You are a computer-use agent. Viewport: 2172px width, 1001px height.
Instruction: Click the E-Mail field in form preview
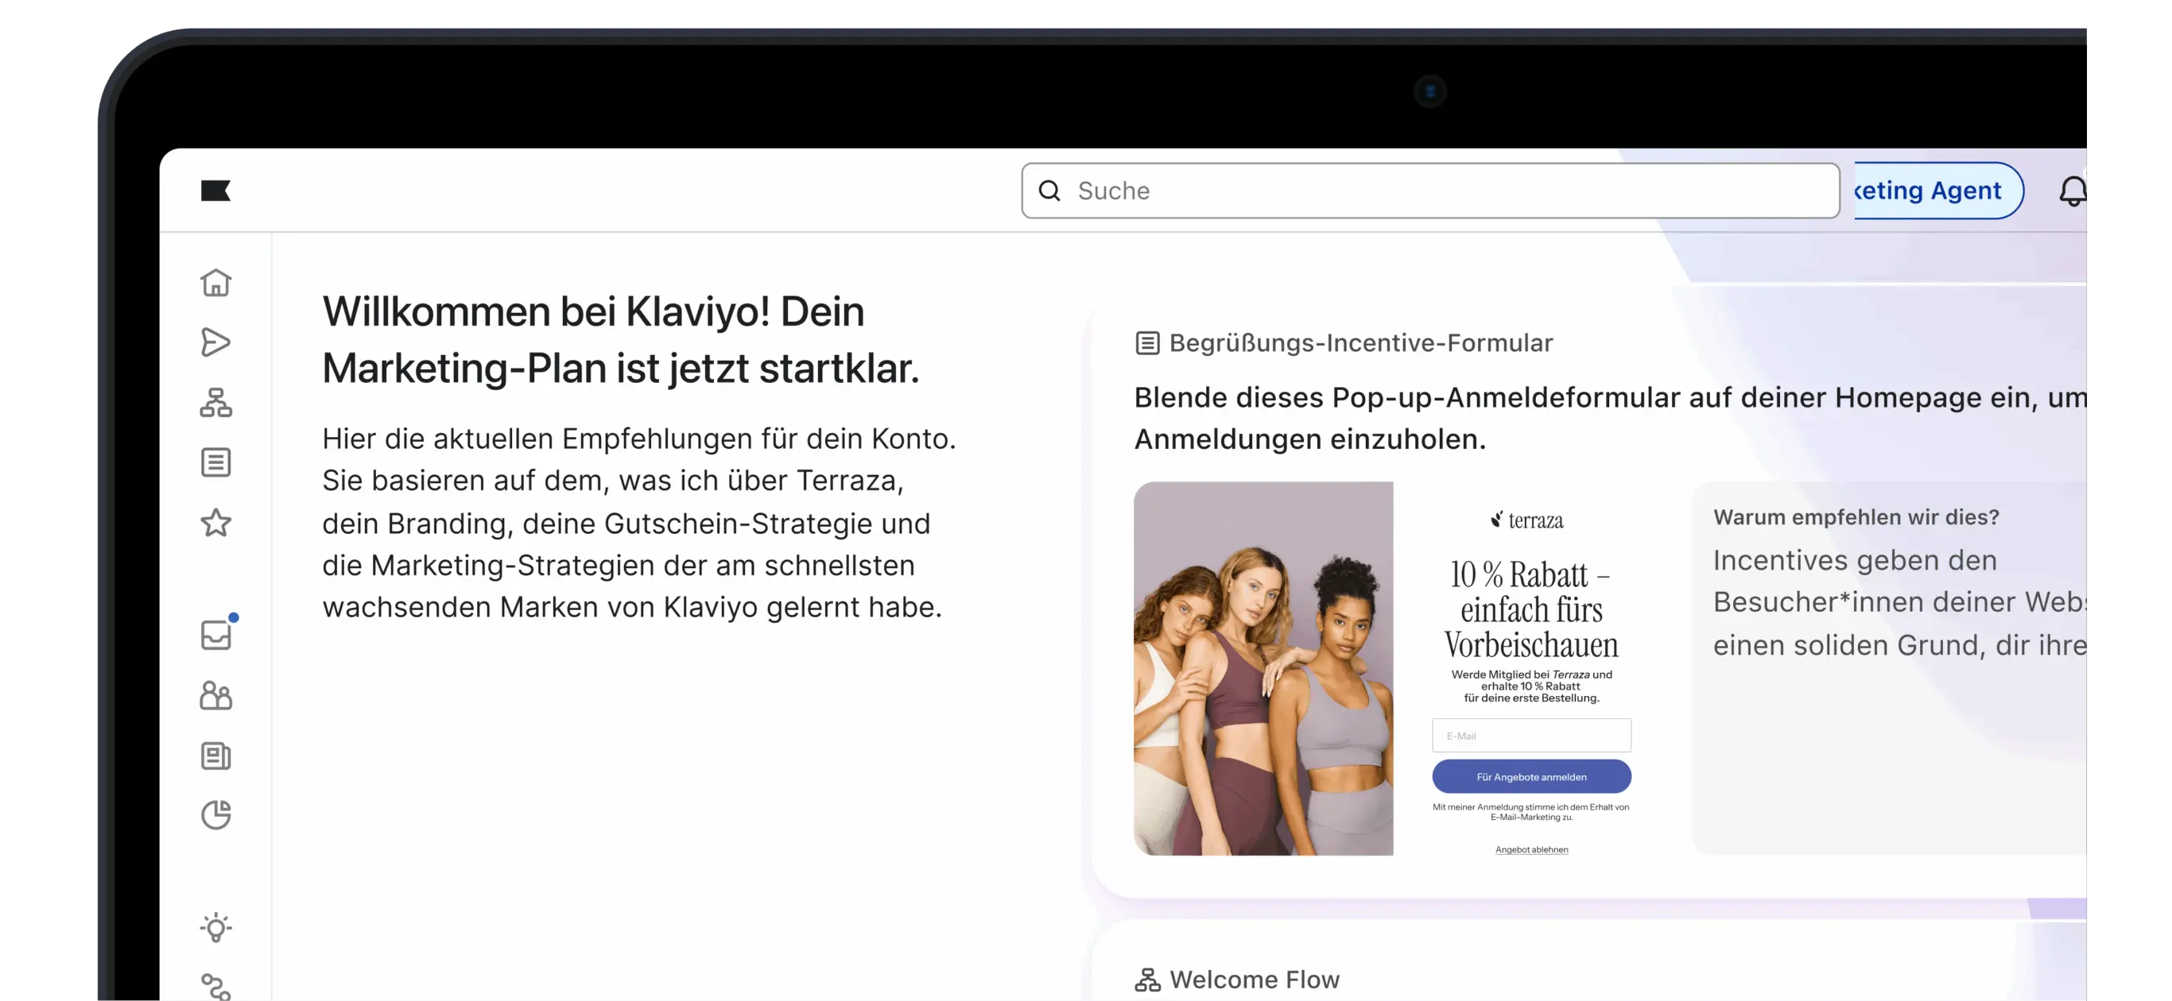[1531, 735]
